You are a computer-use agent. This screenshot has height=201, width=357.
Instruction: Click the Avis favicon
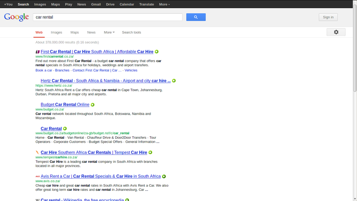[x=38, y=177]
